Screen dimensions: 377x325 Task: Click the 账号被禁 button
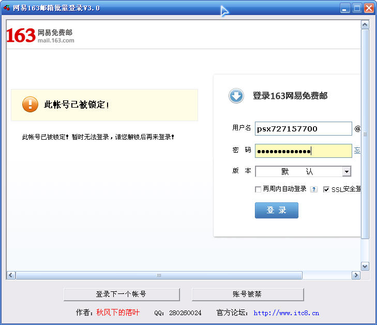tap(248, 294)
